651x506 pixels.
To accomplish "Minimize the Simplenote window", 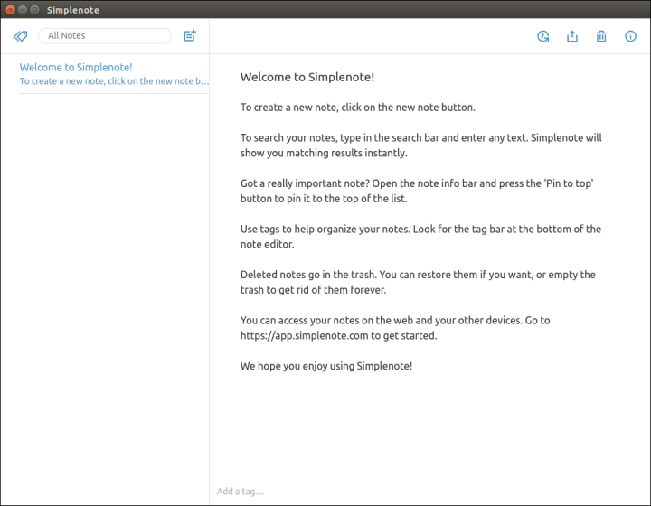I will [x=23, y=10].
